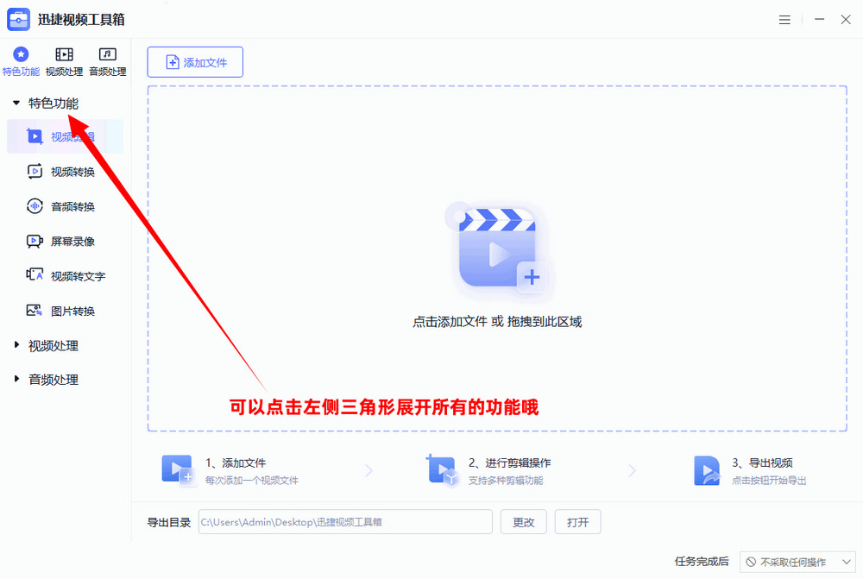Click the step 2 进行剪辑操作 icon
The image size is (863, 579).
(442, 469)
